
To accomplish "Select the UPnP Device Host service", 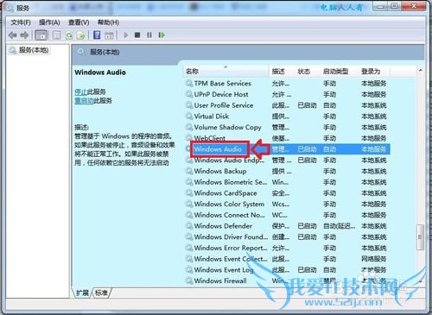I will [287, 94].
